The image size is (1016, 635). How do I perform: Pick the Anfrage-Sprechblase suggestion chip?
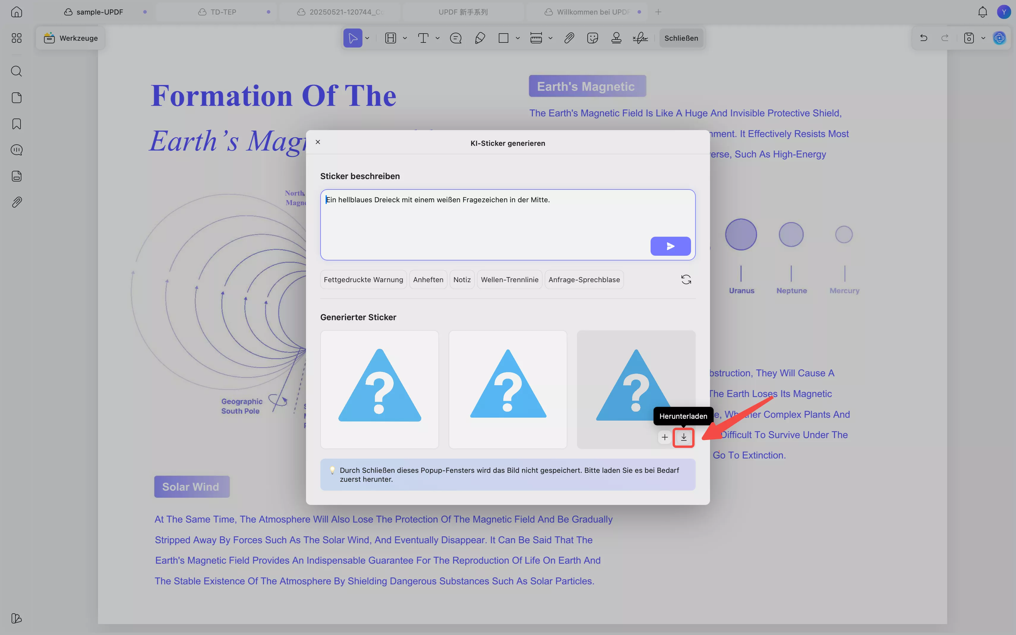(584, 280)
